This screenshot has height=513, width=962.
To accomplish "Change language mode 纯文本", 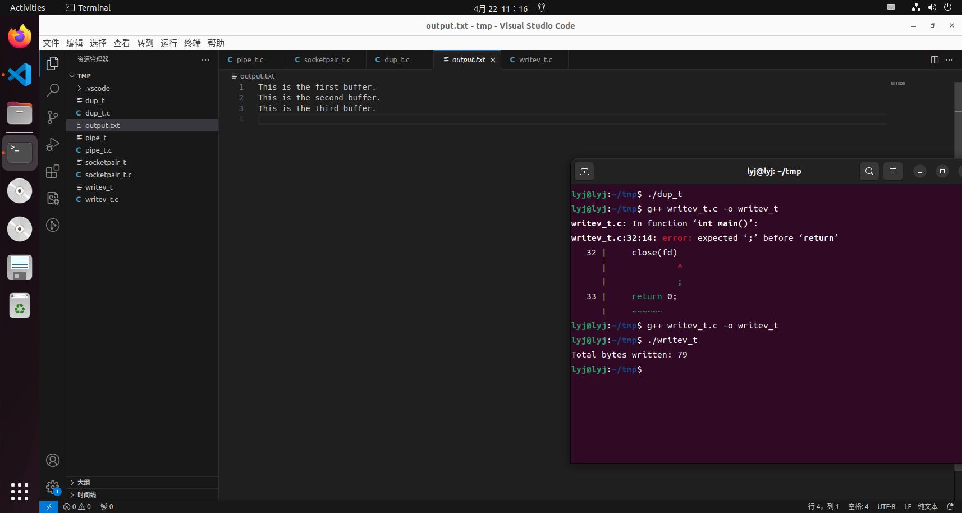I will click(x=928, y=506).
